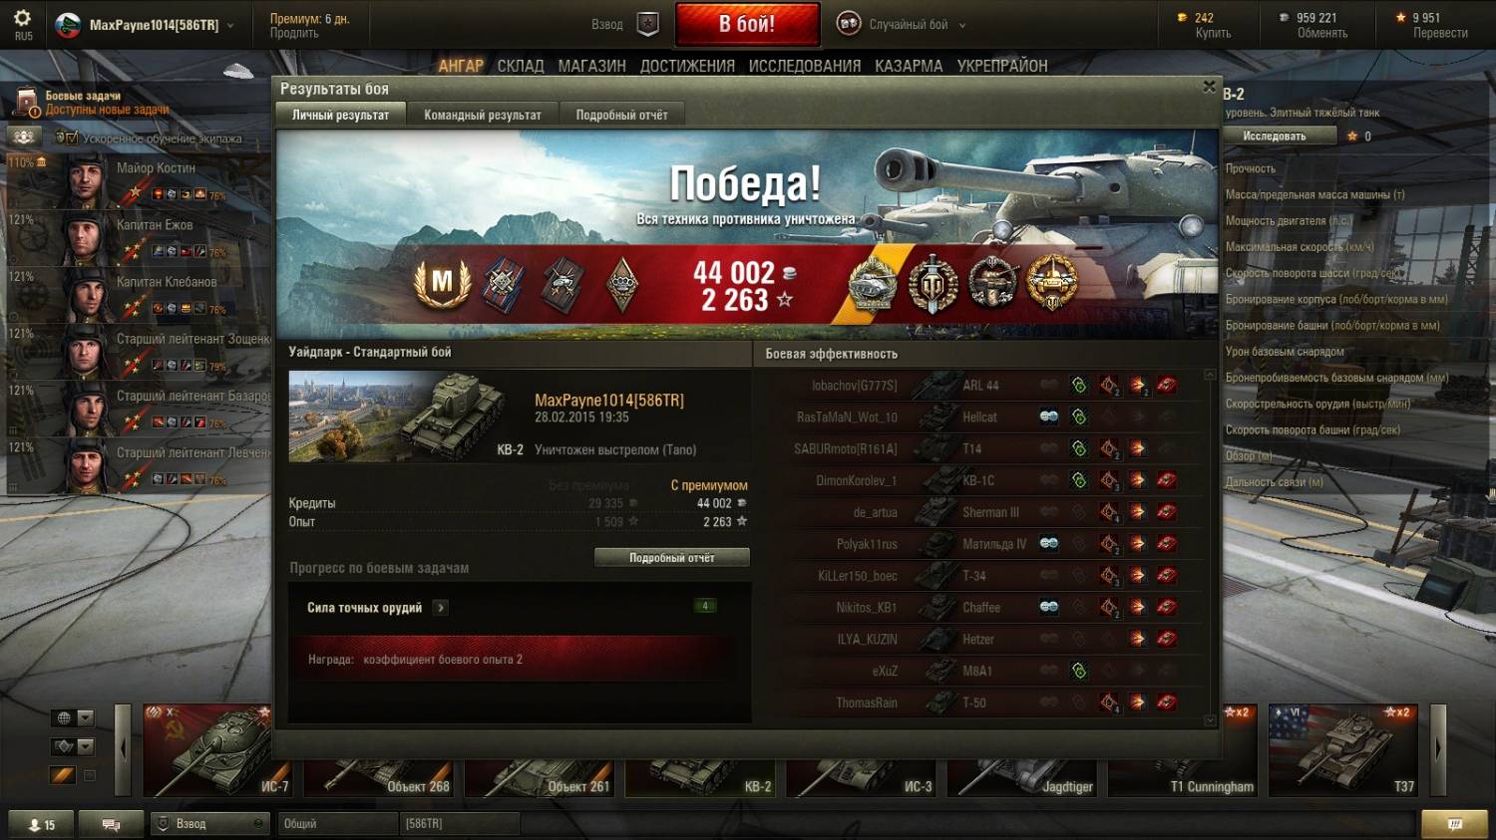Click the free experience star above Перевести
The image size is (1496, 840).
pos(1401,17)
